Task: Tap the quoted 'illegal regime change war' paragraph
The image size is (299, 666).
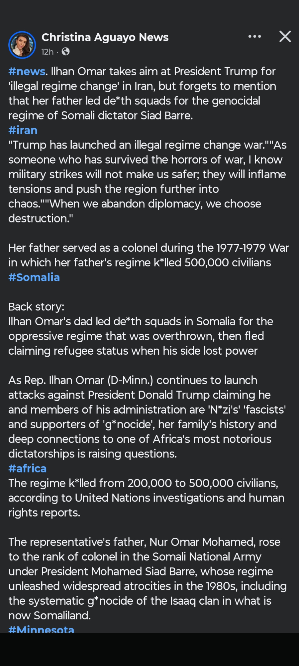Action: (x=146, y=181)
